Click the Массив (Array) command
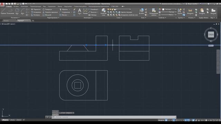This screenshot has width=221, height=124. 63,15
